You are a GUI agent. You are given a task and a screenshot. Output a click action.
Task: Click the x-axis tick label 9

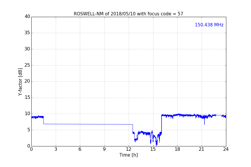tap(104, 149)
